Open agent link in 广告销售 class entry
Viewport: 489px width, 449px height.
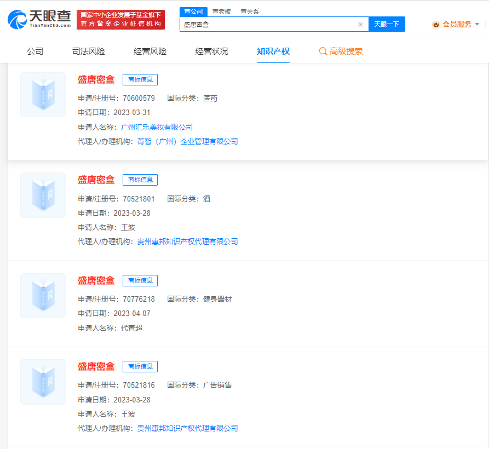pyautogui.click(x=187, y=428)
